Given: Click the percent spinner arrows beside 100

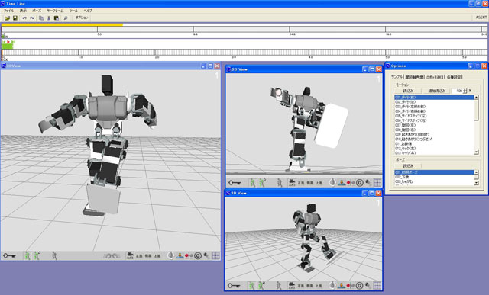Looking at the screenshot, I should (x=465, y=91).
